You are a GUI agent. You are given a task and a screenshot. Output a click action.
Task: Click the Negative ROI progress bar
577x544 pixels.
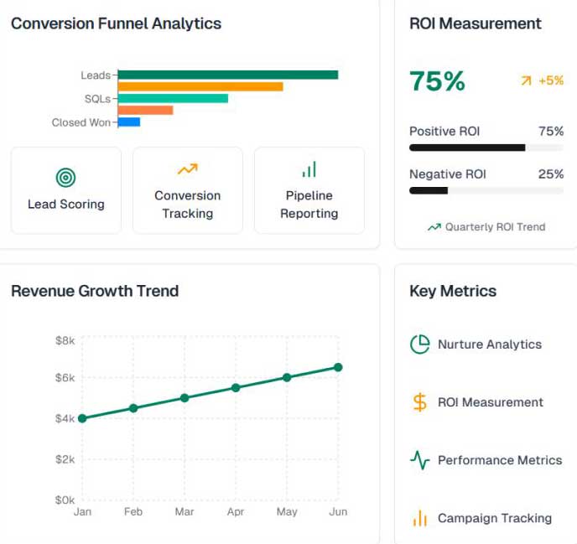486,190
